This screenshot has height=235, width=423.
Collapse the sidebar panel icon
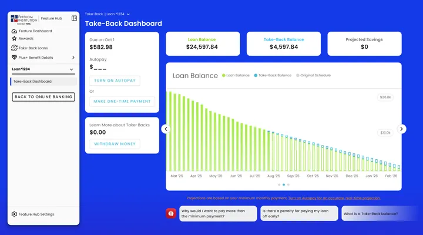(x=74, y=18)
